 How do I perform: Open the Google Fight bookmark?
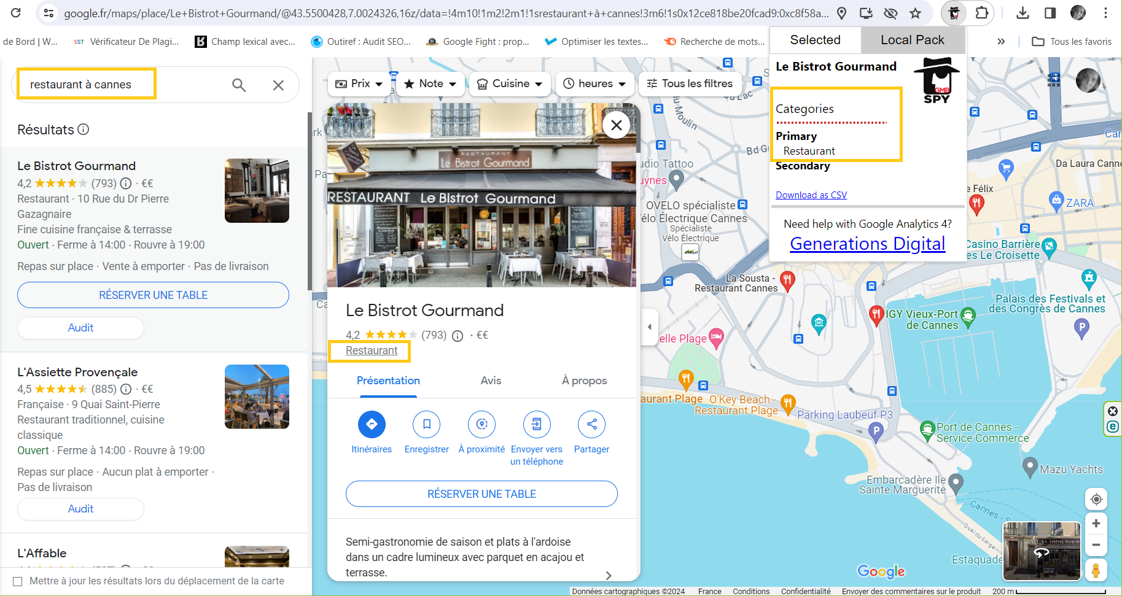[478, 42]
